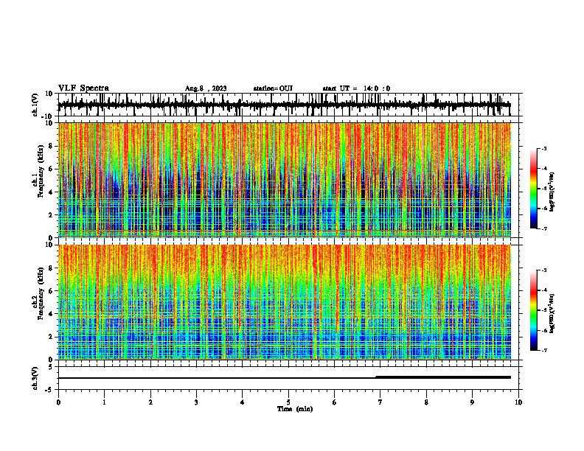Click the 6 tick on ch.2 frequency axis
Image resolution: width=584 pixels, height=451 pixels.
pos(51,290)
